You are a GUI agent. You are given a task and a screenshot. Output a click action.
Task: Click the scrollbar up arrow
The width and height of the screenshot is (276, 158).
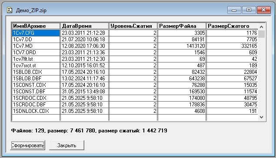point(261,27)
